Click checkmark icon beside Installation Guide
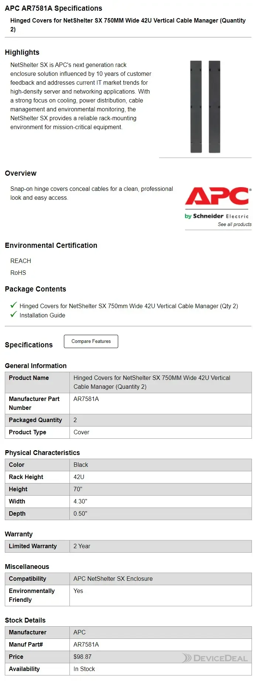The image size is (253, 681). (14, 314)
